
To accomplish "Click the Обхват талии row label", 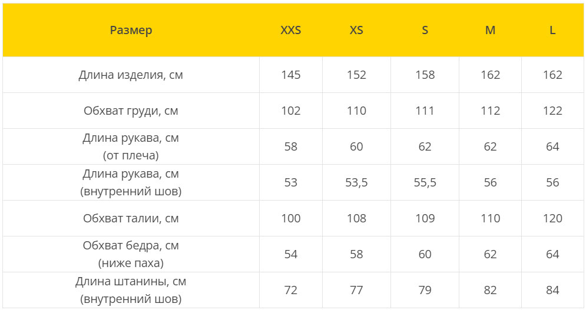I will pyautogui.click(x=131, y=218).
